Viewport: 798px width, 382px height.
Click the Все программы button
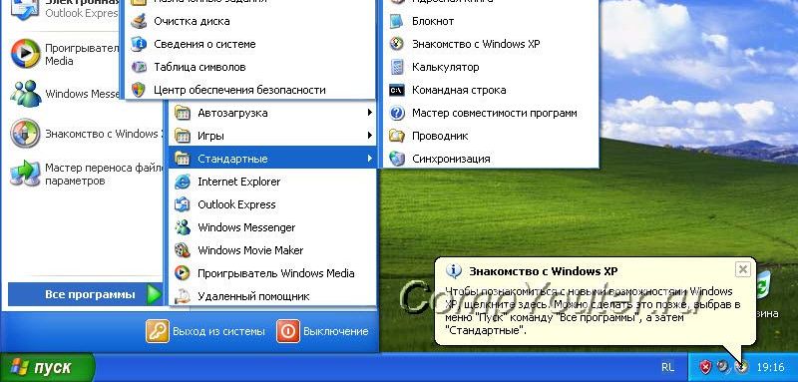point(86,294)
